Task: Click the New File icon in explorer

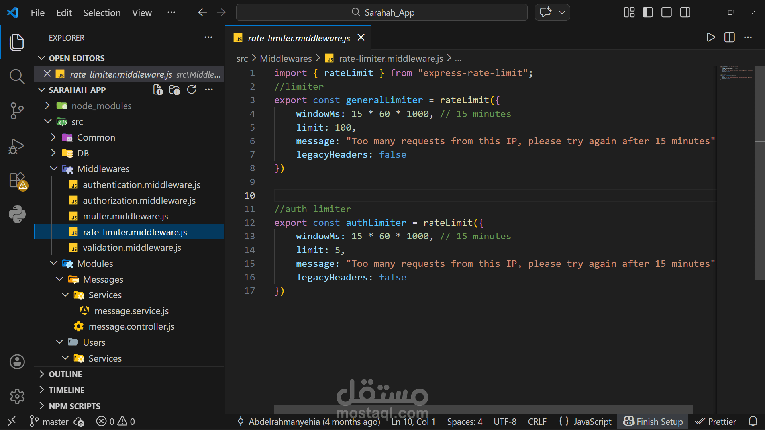Action: [158, 90]
